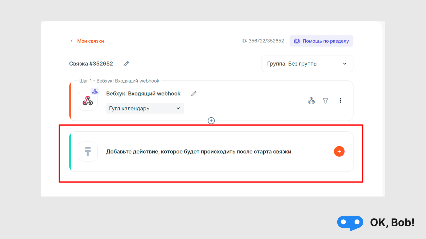Screen dimensions: 426x239
Task: Click the pencil to rename Связка #352652
Action: coord(126,63)
